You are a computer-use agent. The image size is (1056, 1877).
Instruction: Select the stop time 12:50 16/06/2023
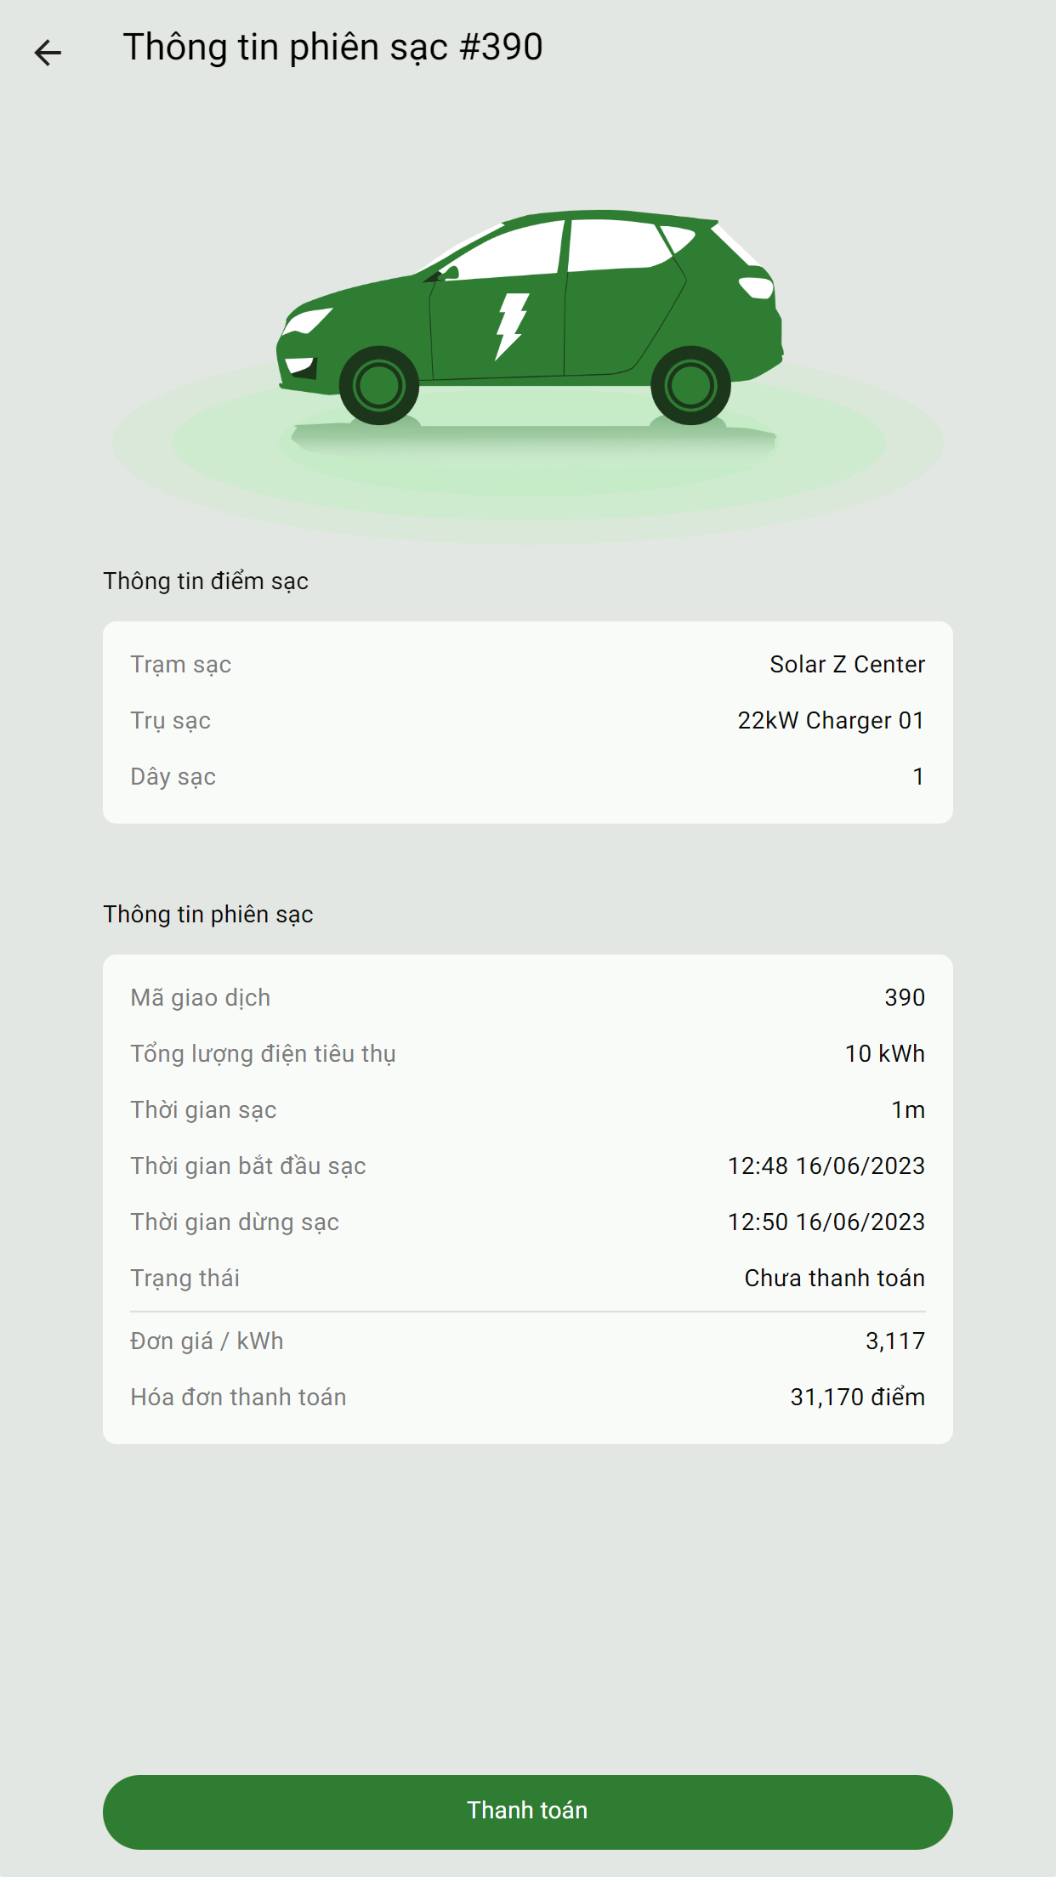click(x=826, y=1222)
